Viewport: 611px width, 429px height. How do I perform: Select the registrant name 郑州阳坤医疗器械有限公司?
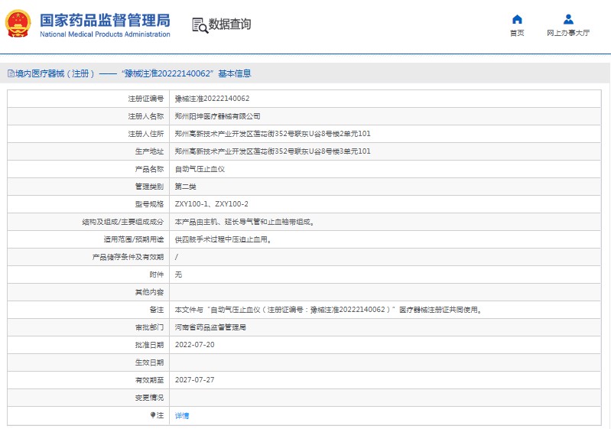pos(217,116)
